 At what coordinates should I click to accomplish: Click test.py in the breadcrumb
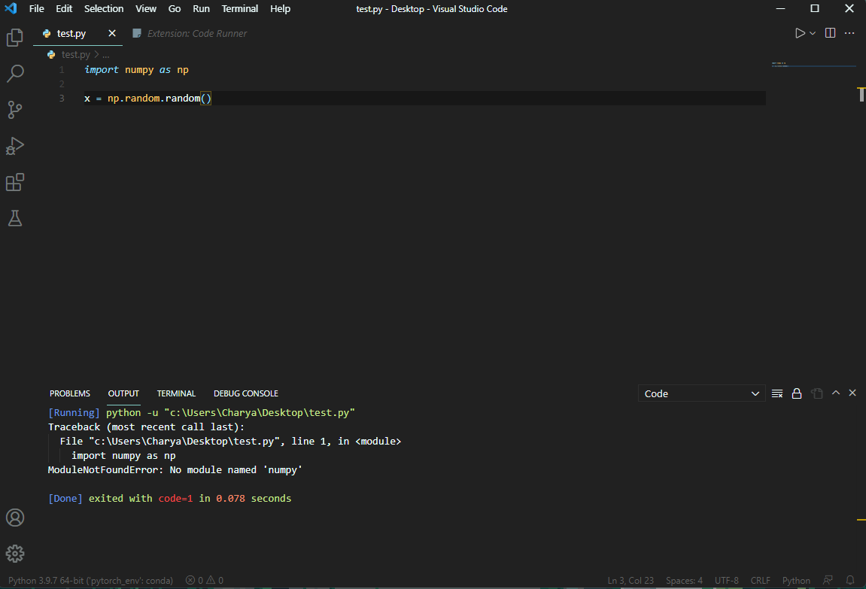pos(76,55)
